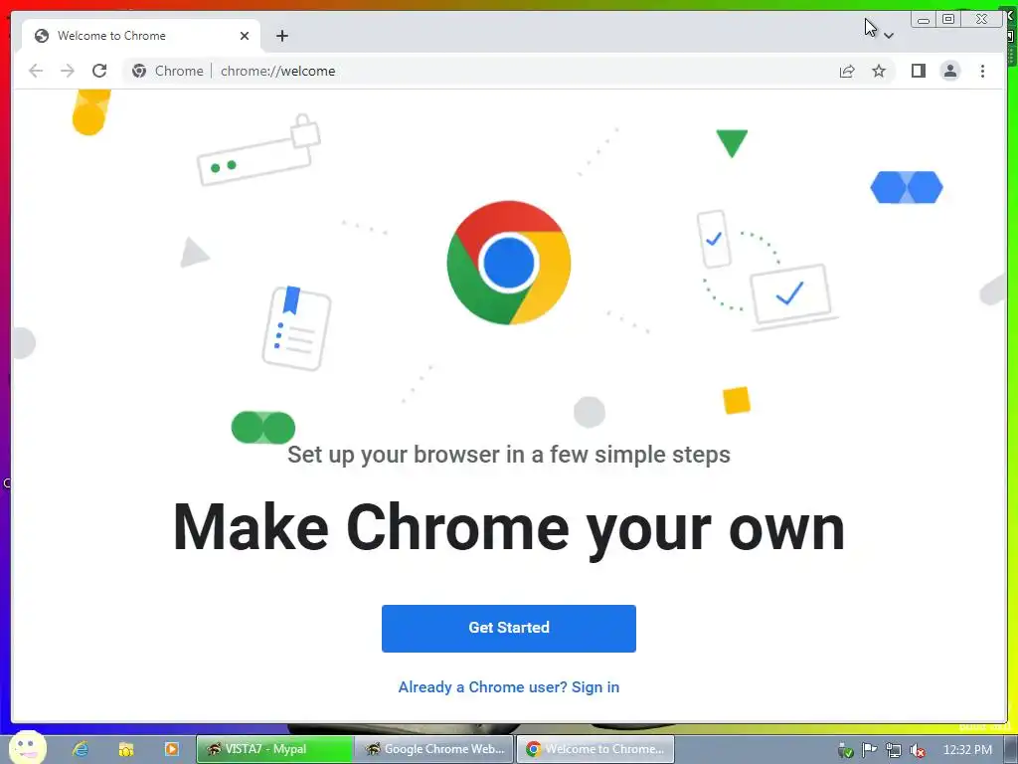1018x764 pixels.
Task: Open the share this page icon
Action: [847, 71]
